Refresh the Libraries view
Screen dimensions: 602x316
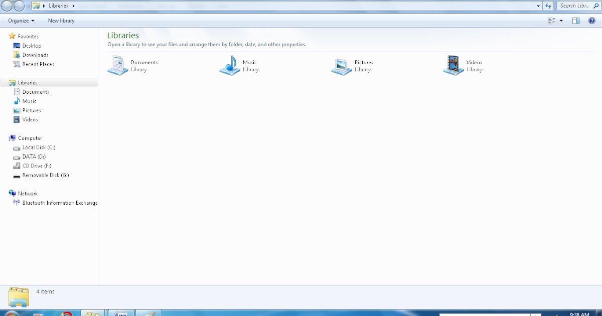(x=548, y=6)
